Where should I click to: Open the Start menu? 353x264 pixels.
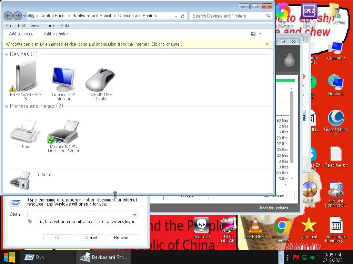(9, 257)
